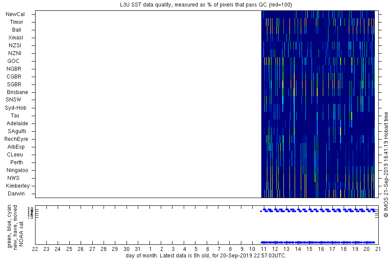Click day 9 on the x-axis
The width and height of the screenshot is (390, 260).
(x=241, y=249)
